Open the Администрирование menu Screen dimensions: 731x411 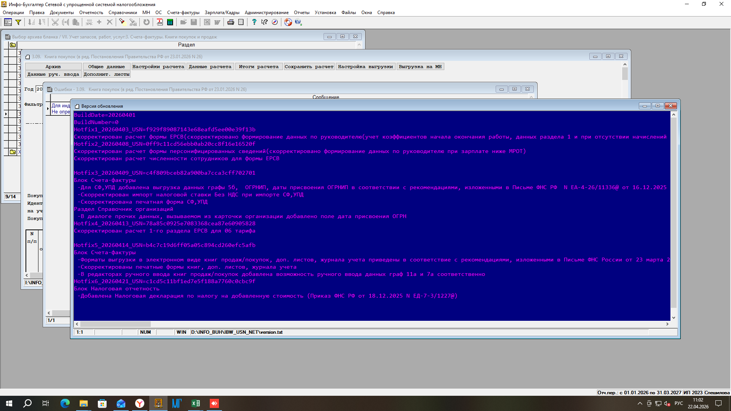pyautogui.click(x=267, y=13)
